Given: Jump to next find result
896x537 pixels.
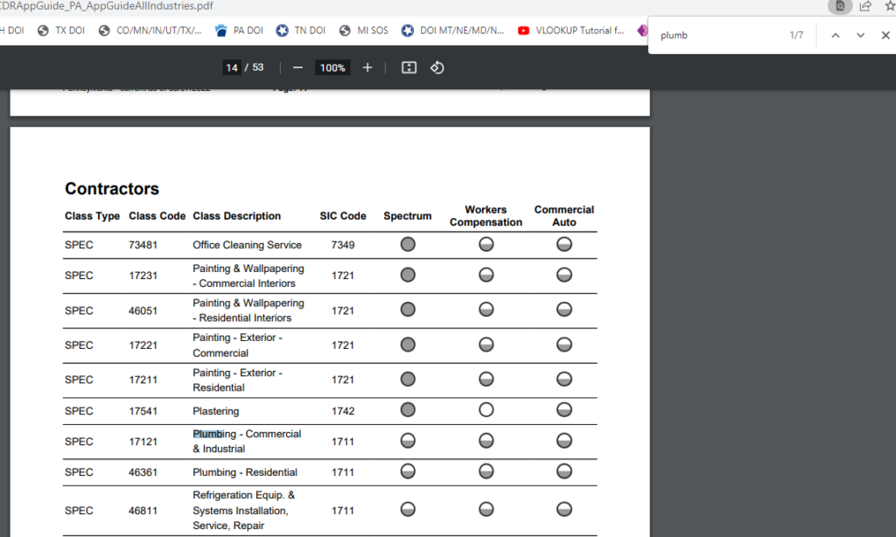Looking at the screenshot, I should 860,35.
